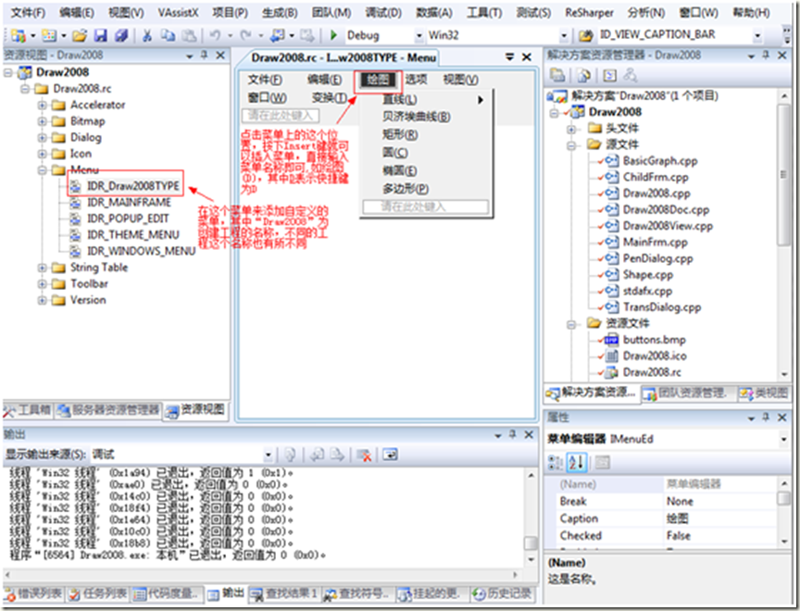Select buttons.bmp in Solution Explorer
The width and height of the screenshot is (800, 611).
[654, 340]
